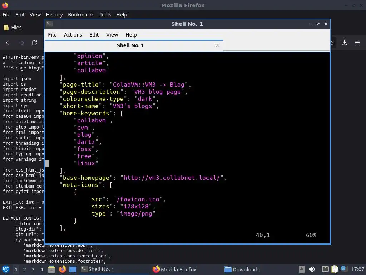Open the View menu in the terminal window
This screenshot has height=275, width=366.
click(x=112, y=35)
